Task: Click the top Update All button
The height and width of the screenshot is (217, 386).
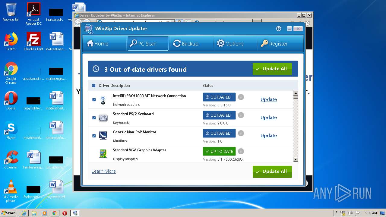Action: [272, 69]
